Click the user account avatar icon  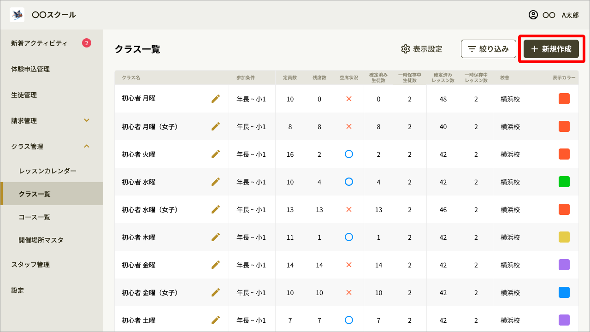point(533,15)
